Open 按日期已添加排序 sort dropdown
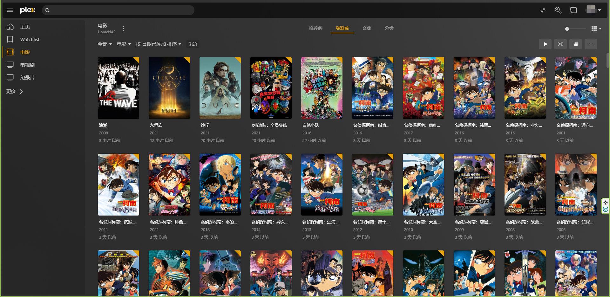 click(x=159, y=44)
